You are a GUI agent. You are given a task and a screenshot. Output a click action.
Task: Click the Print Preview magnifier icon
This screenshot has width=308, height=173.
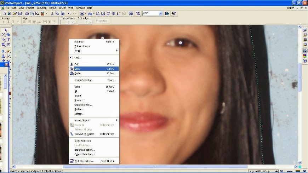pos(37,13)
